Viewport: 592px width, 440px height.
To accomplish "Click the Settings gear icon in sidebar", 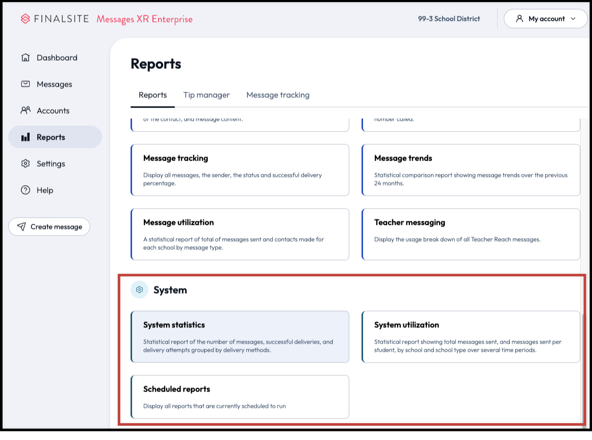I will [x=24, y=164].
